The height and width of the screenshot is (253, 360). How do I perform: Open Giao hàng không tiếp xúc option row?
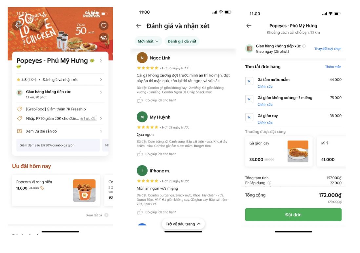click(x=60, y=94)
